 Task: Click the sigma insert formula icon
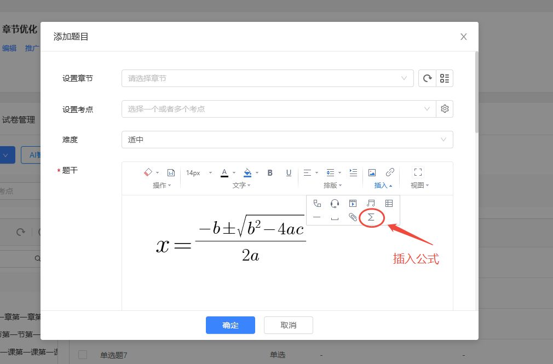tap(371, 217)
